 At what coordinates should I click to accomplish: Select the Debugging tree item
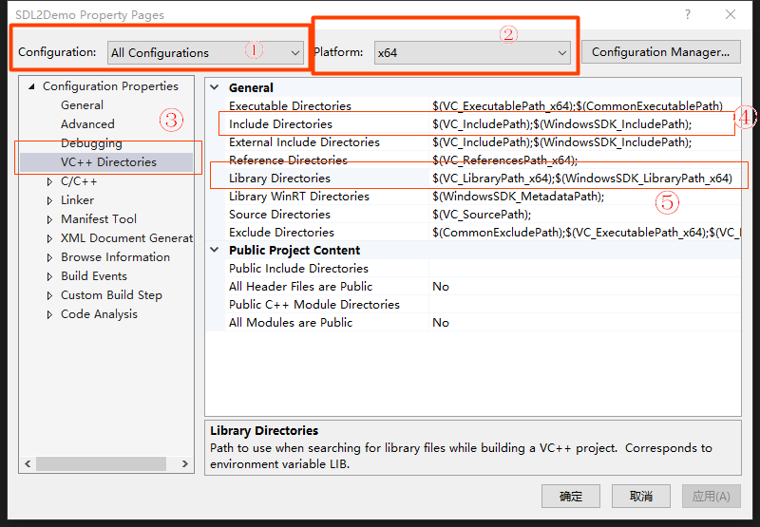pos(91,143)
